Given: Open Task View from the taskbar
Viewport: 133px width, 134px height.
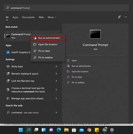Looking at the screenshot, I should (36, 130).
